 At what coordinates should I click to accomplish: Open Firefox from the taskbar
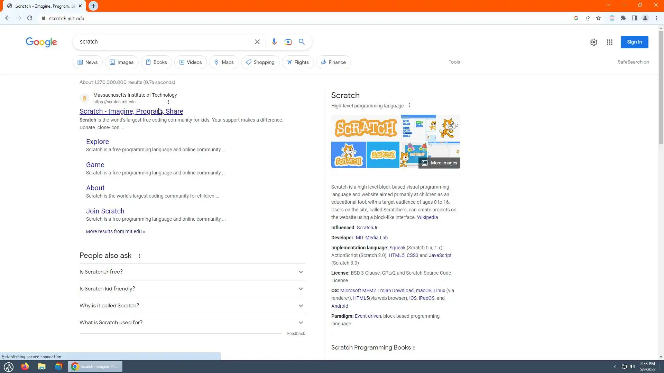tap(25, 366)
